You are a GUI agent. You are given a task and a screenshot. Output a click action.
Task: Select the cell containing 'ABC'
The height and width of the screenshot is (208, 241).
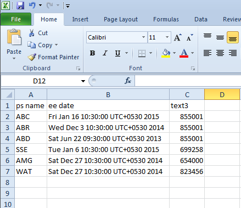31,116
